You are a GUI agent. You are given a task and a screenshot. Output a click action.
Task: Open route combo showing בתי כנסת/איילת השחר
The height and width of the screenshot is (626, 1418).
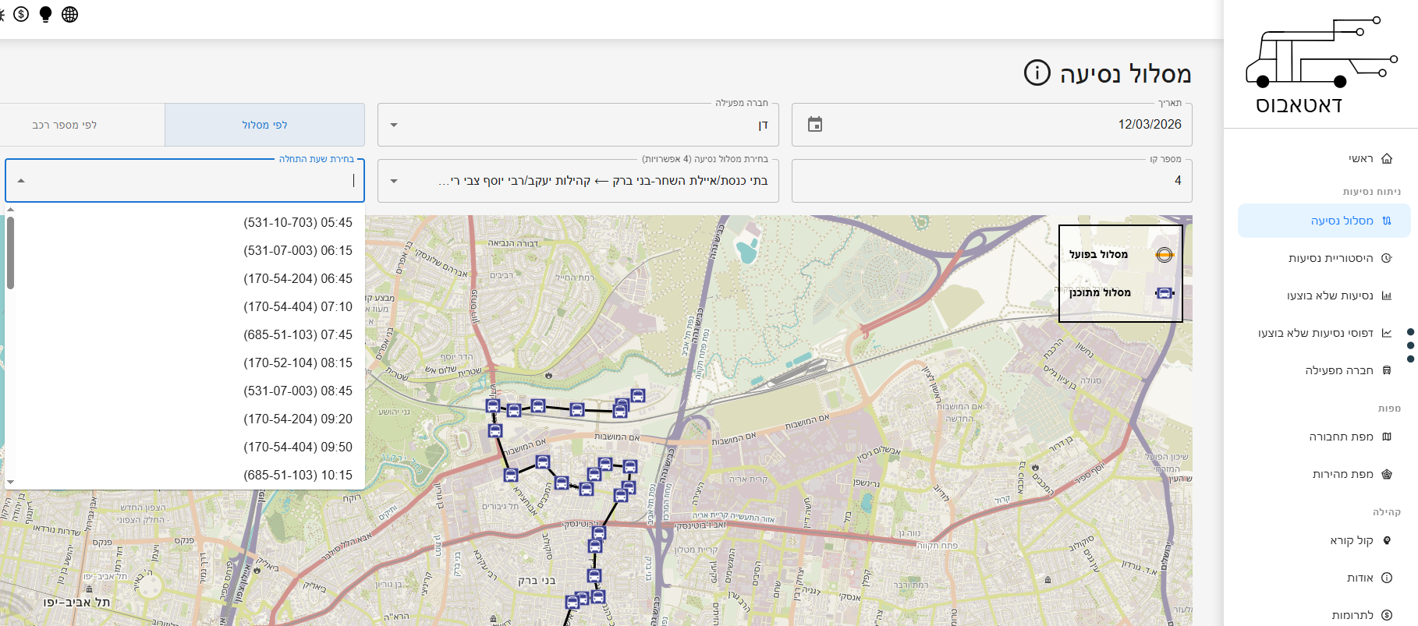click(x=578, y=181)
